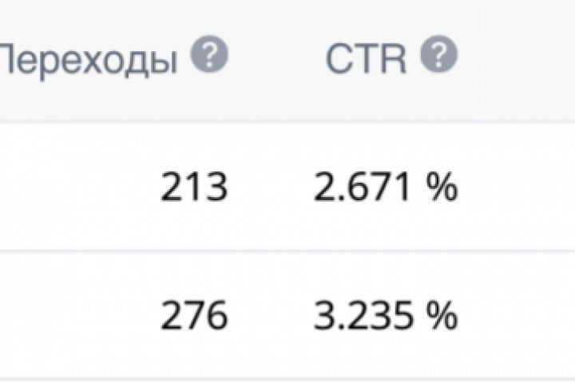Click empty space right of 3.235 %

point(519,316)
